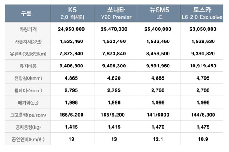Screen dimensions: 229x152
Task: Click the 유지비용 row label
Action: tap(28, 66)
